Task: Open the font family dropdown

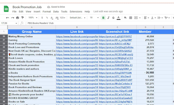Action: click(x=78, y=18)
